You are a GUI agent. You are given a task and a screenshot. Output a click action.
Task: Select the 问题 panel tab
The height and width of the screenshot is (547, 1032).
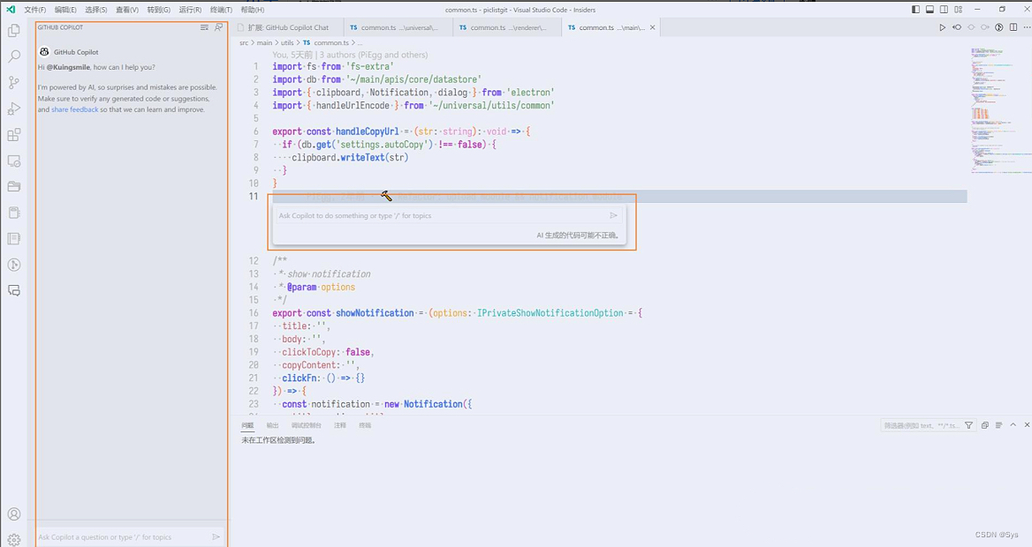point(247,425)
